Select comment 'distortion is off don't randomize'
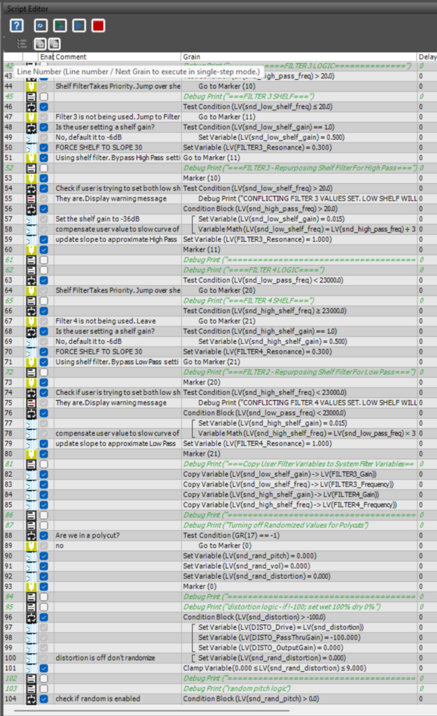 [106, 658]
